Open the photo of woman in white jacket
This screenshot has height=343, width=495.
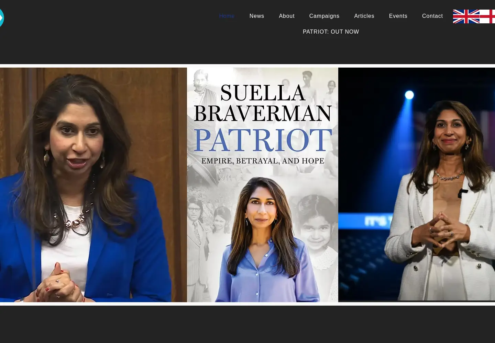[x=417, y=185]
